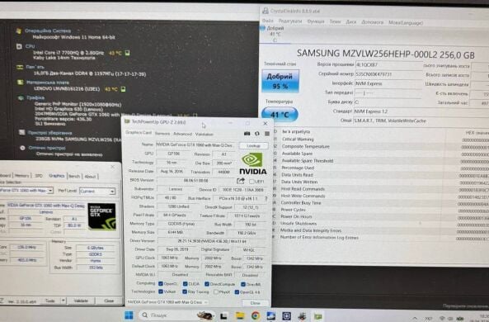Click the BIOS export share icon in GPU-Z
489x322 pixels.
pyautogui.click(x=241, y=181)
